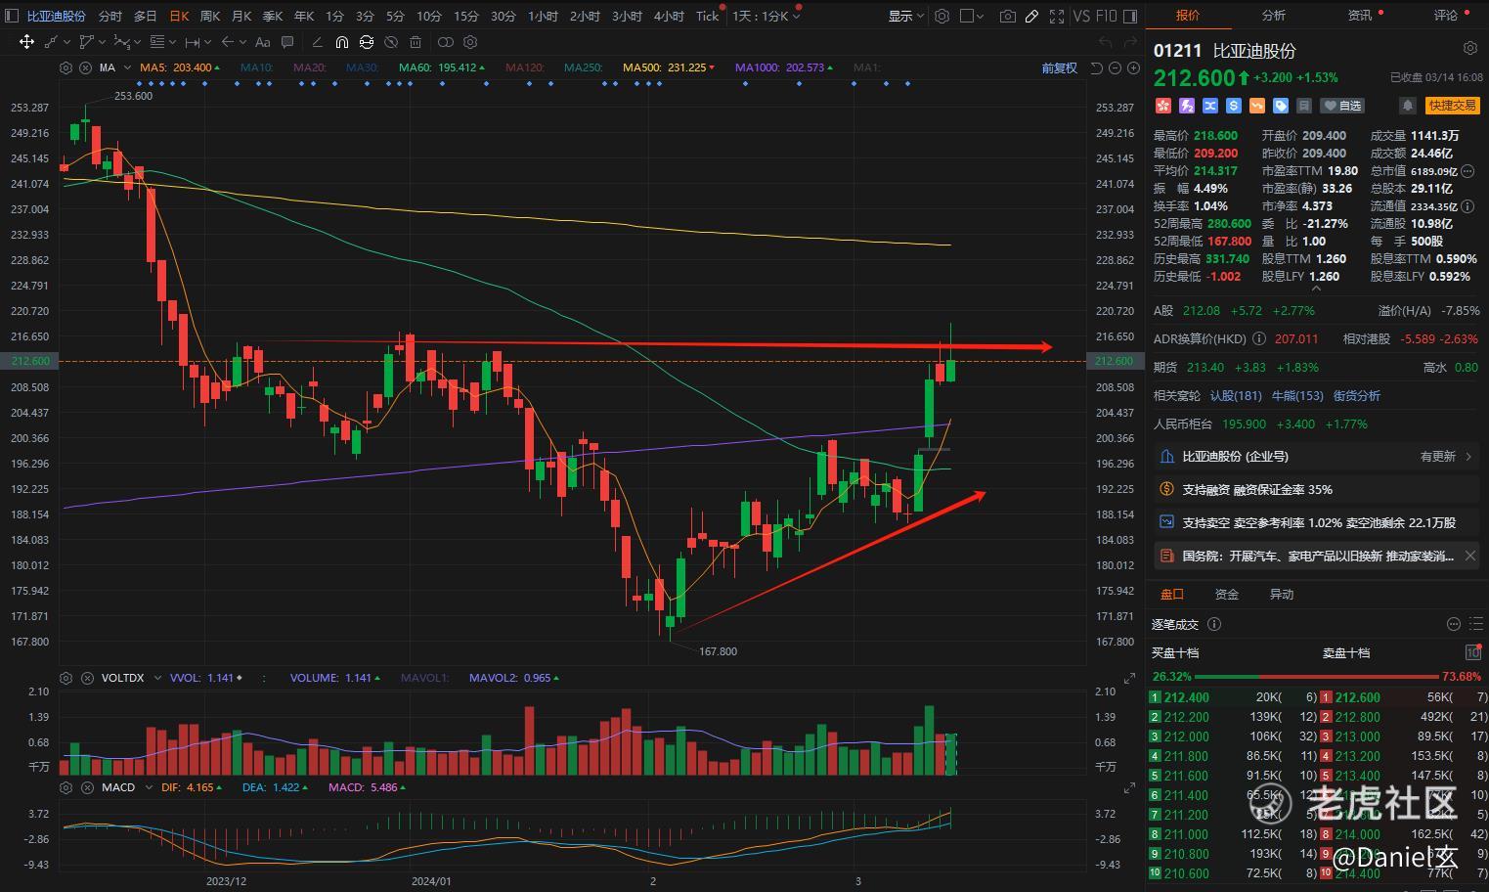Toggle magnet snap mode
This screenshot has height=892, width=1489.
(341, 42)
